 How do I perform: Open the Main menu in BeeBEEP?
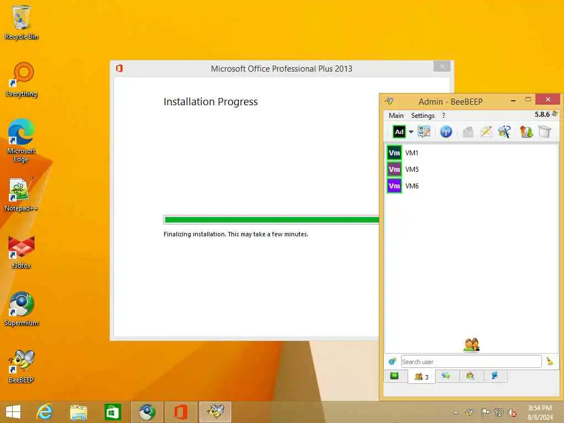pos(396,116)
